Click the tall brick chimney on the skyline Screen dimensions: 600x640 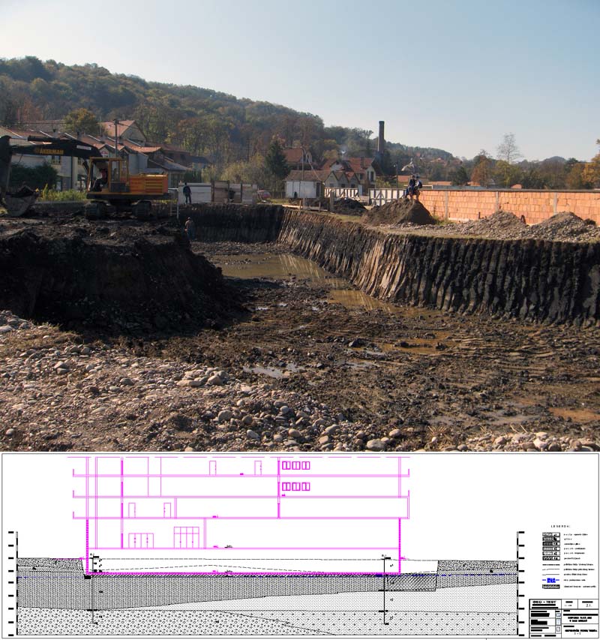tap(381, 137)
